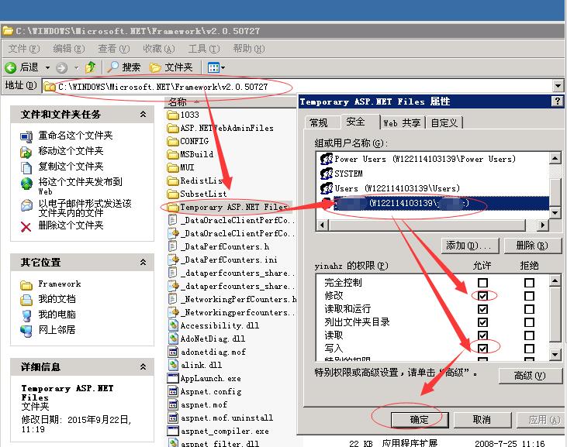
Task: Click the Advanced (高级) button
Action: [530, 376]
